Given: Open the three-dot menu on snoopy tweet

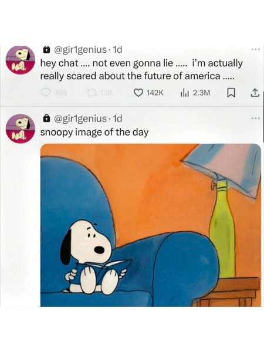Looking at the screenshot, I should [x=255, y=118].
